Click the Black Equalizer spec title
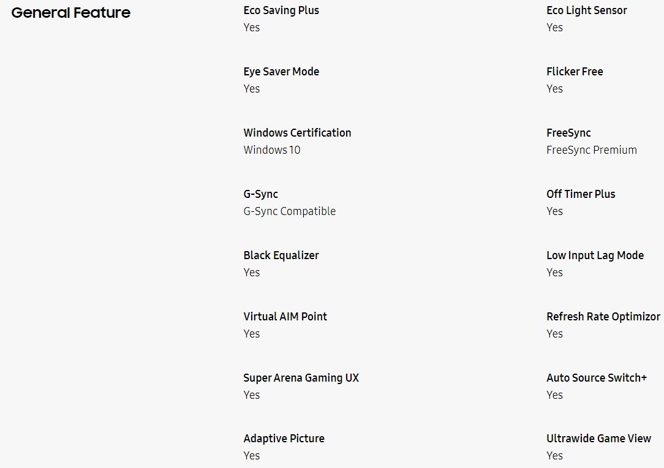The width and height of the screenshot is (664, 468). [x=281, y=255]
